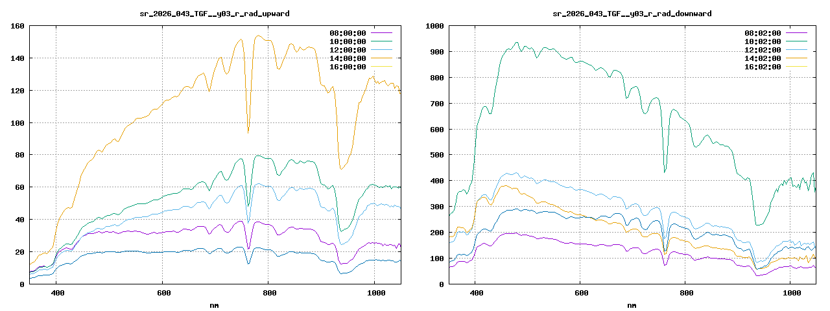Click the 160 tick label on upward chart y-axis
This screenshot has height=311, width=830.
click(18, 26)
